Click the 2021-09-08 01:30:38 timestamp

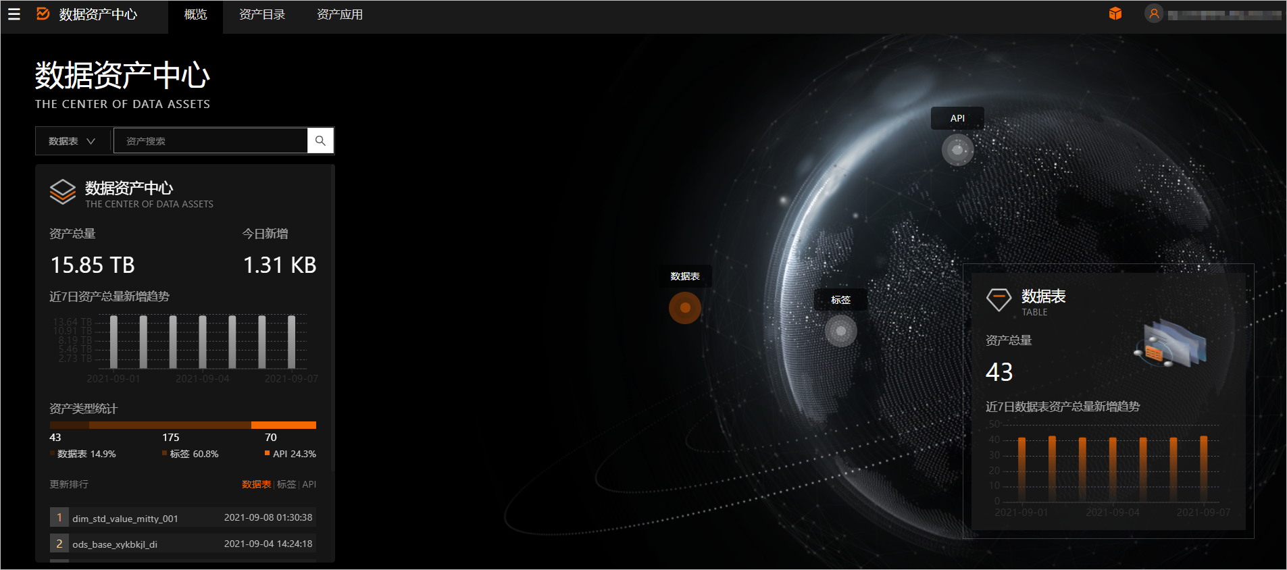(x=268, y=517)
